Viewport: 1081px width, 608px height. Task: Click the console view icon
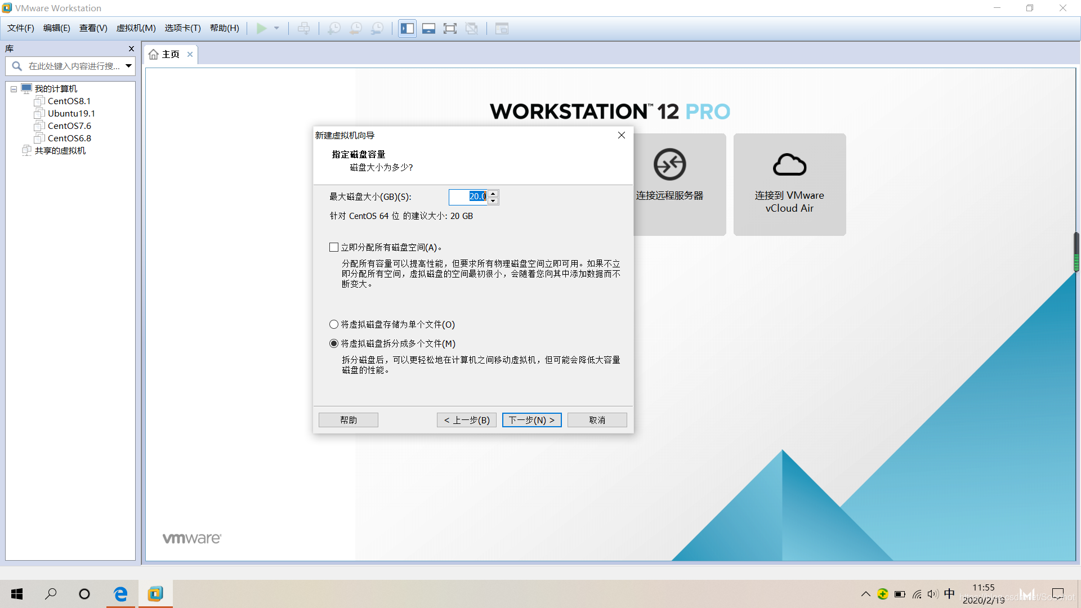[x=502, y=28]
